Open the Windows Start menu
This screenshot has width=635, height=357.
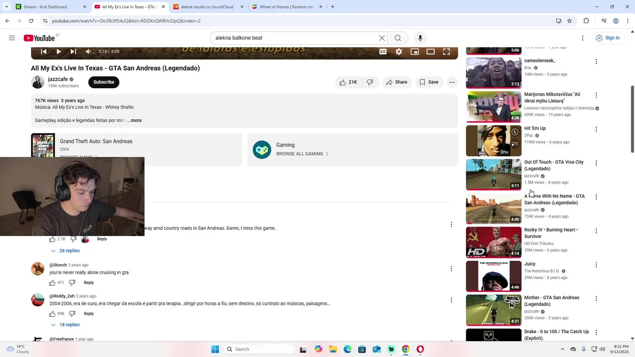click(x=215, y=349)
